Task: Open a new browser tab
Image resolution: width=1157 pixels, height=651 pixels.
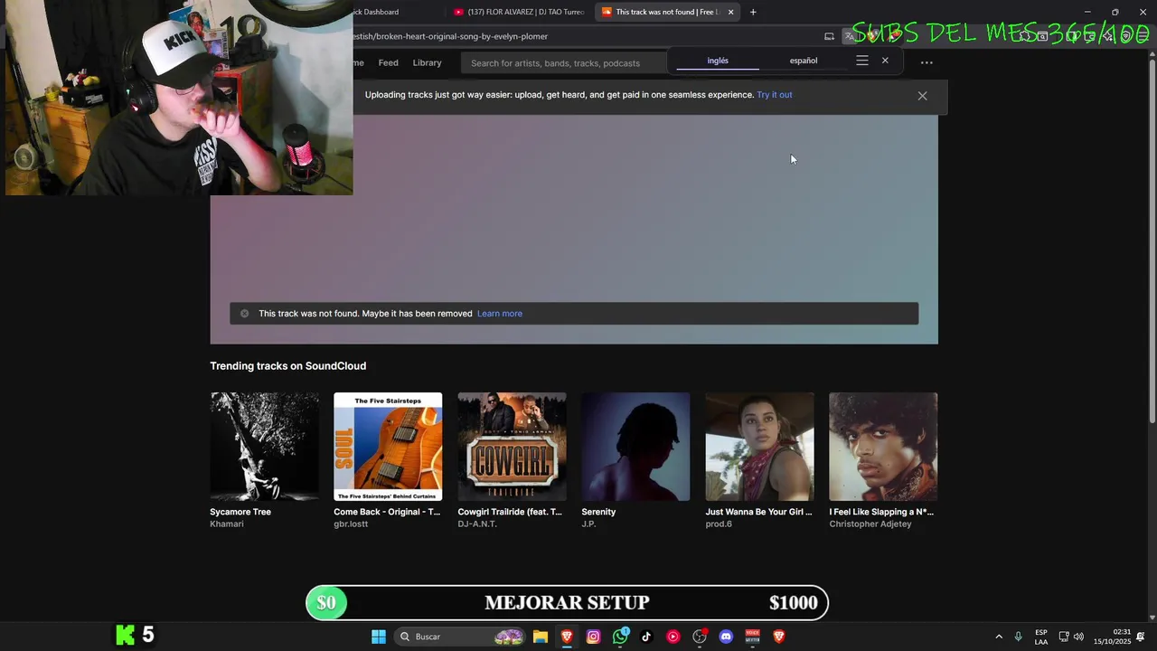Action: [753, 12]
